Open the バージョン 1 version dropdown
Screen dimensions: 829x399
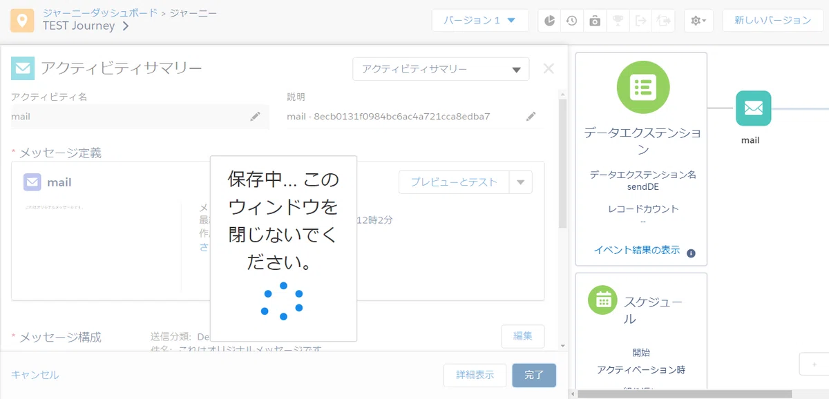point(480,21)
